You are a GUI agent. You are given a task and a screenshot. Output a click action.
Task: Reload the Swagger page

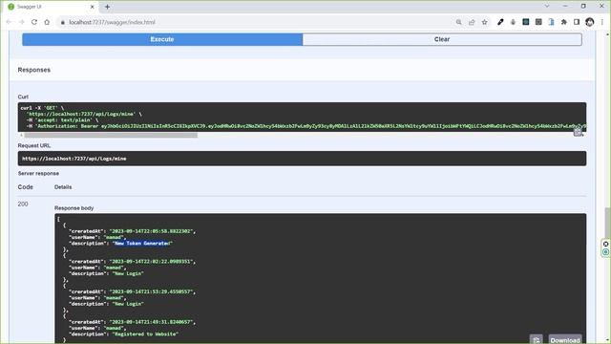point(34,22)
